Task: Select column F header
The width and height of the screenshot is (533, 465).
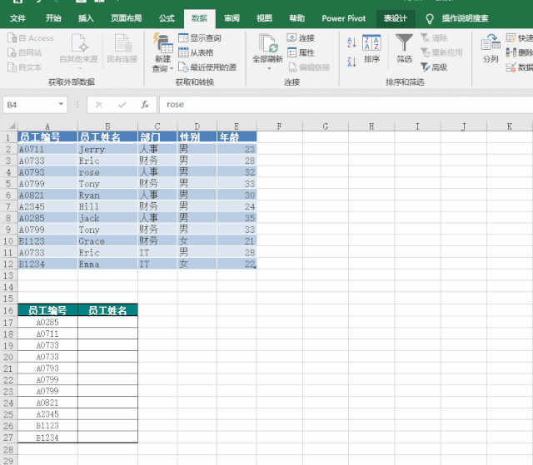Action: click(x=280, y=126)
